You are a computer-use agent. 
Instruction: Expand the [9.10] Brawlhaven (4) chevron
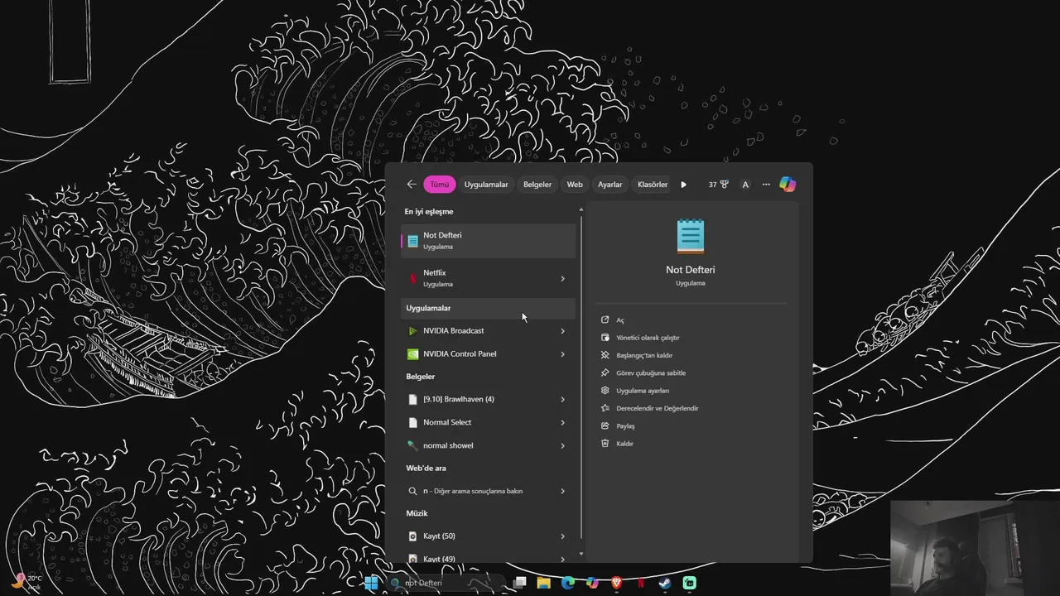(562, 400)
